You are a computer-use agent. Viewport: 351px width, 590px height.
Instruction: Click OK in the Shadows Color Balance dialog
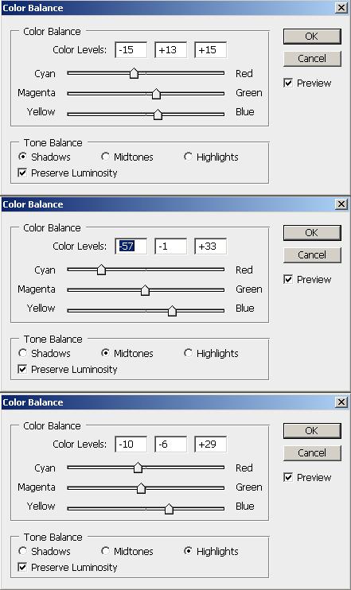(312, 37)
